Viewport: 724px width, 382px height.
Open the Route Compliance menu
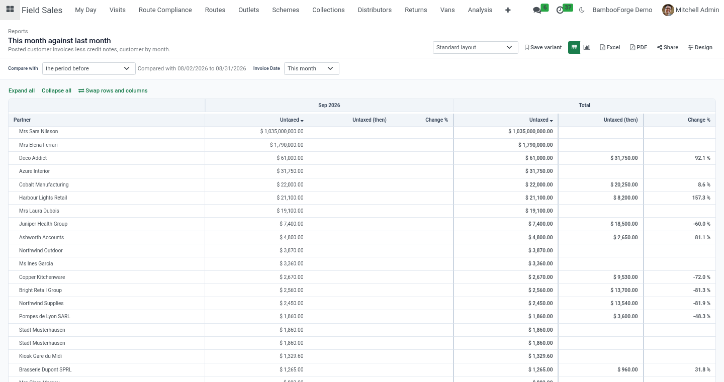[x=165, y=10]
